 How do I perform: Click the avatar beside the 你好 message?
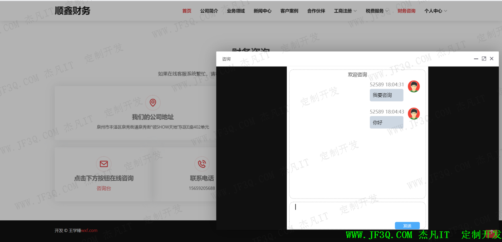point(414,114)
